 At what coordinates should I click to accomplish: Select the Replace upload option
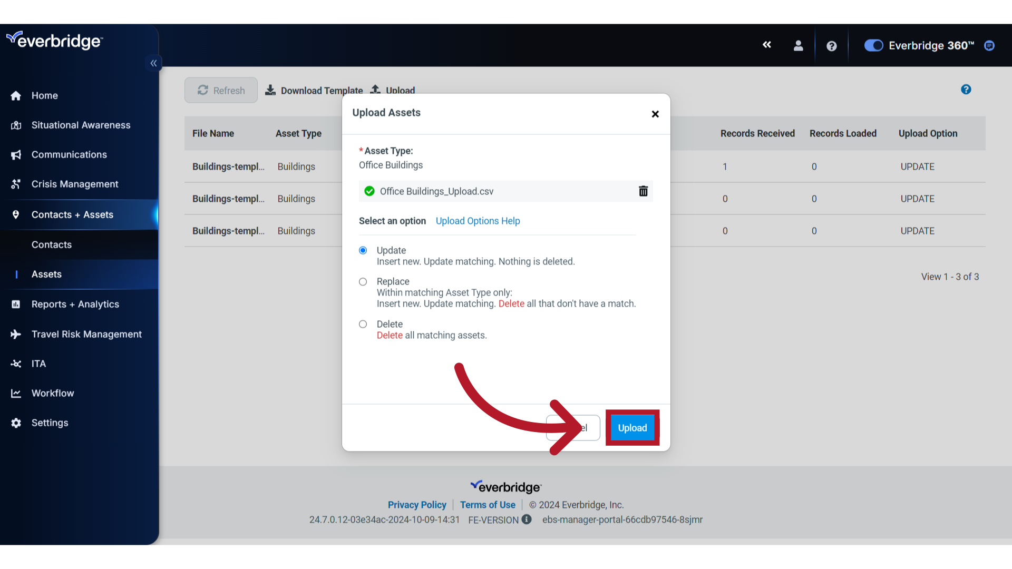click(x=363, y=282)
